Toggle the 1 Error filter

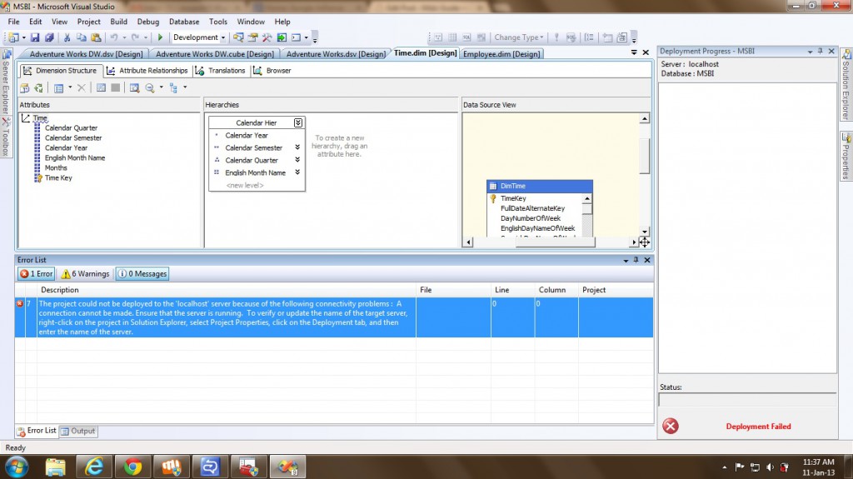coord(37,273)
